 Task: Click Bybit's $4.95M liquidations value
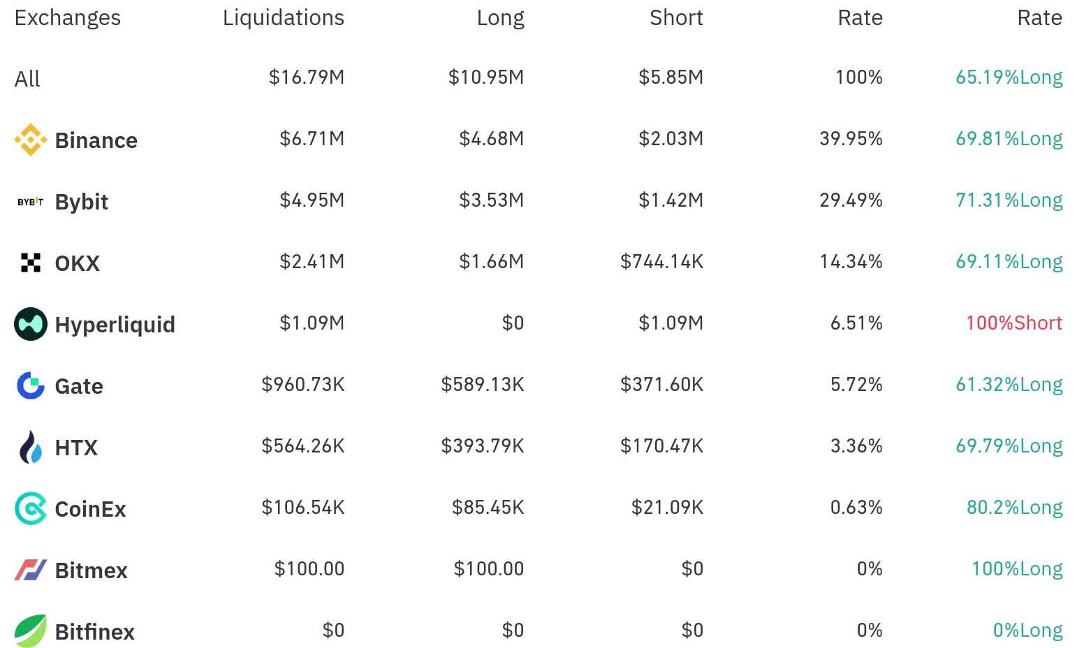tap(312, 200)
